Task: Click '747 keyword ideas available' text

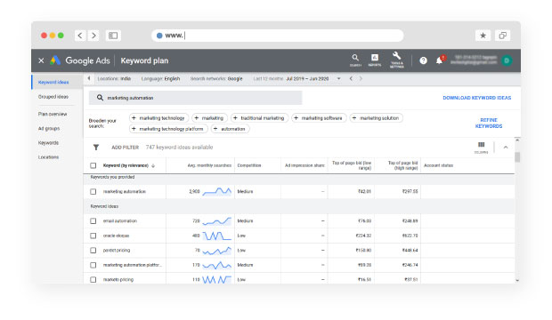Action: 180,148
